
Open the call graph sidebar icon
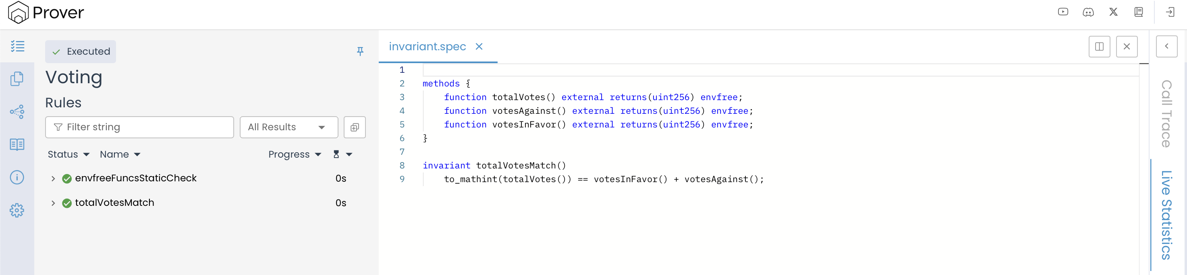coord(17,112)
